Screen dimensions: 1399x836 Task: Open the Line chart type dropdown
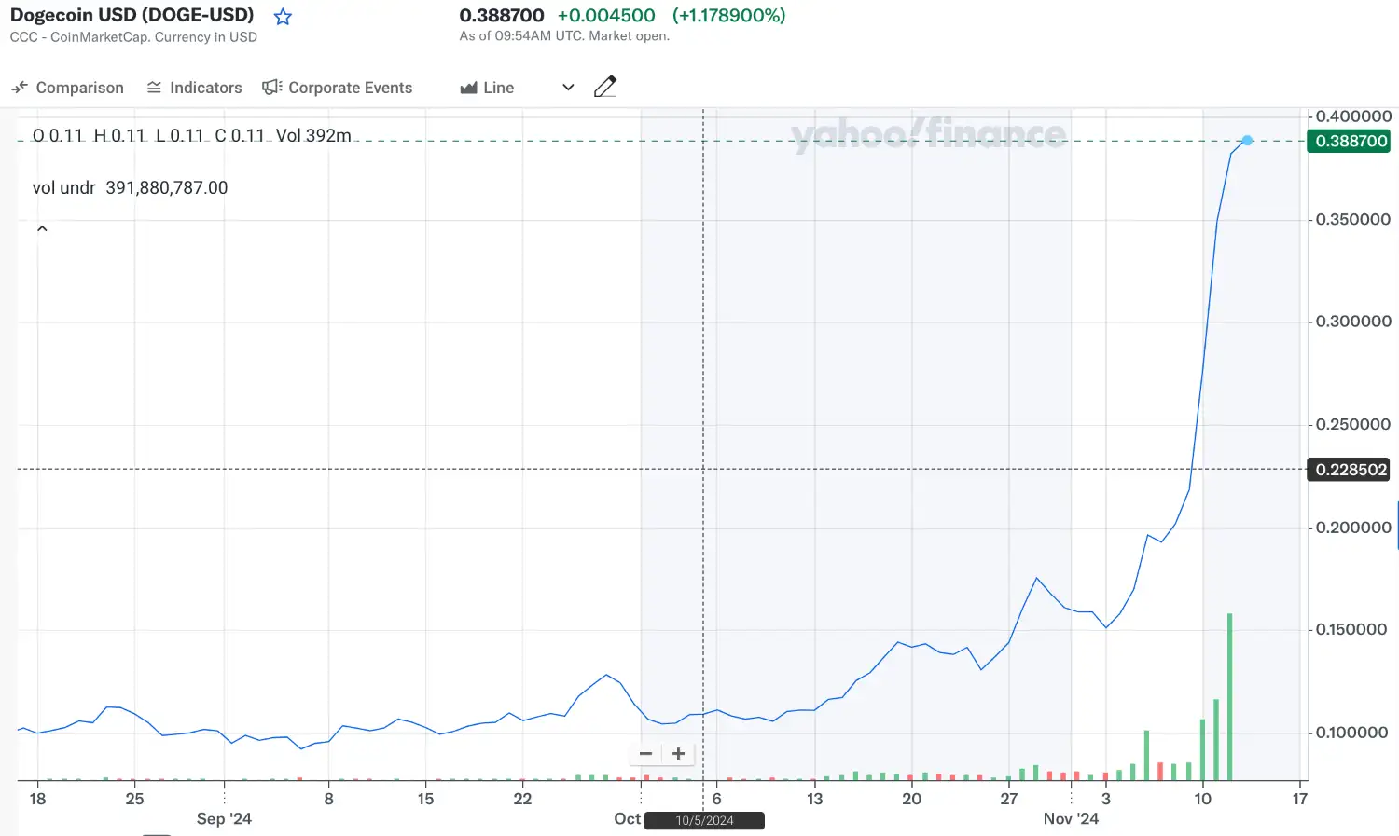[x=517, y=88]
